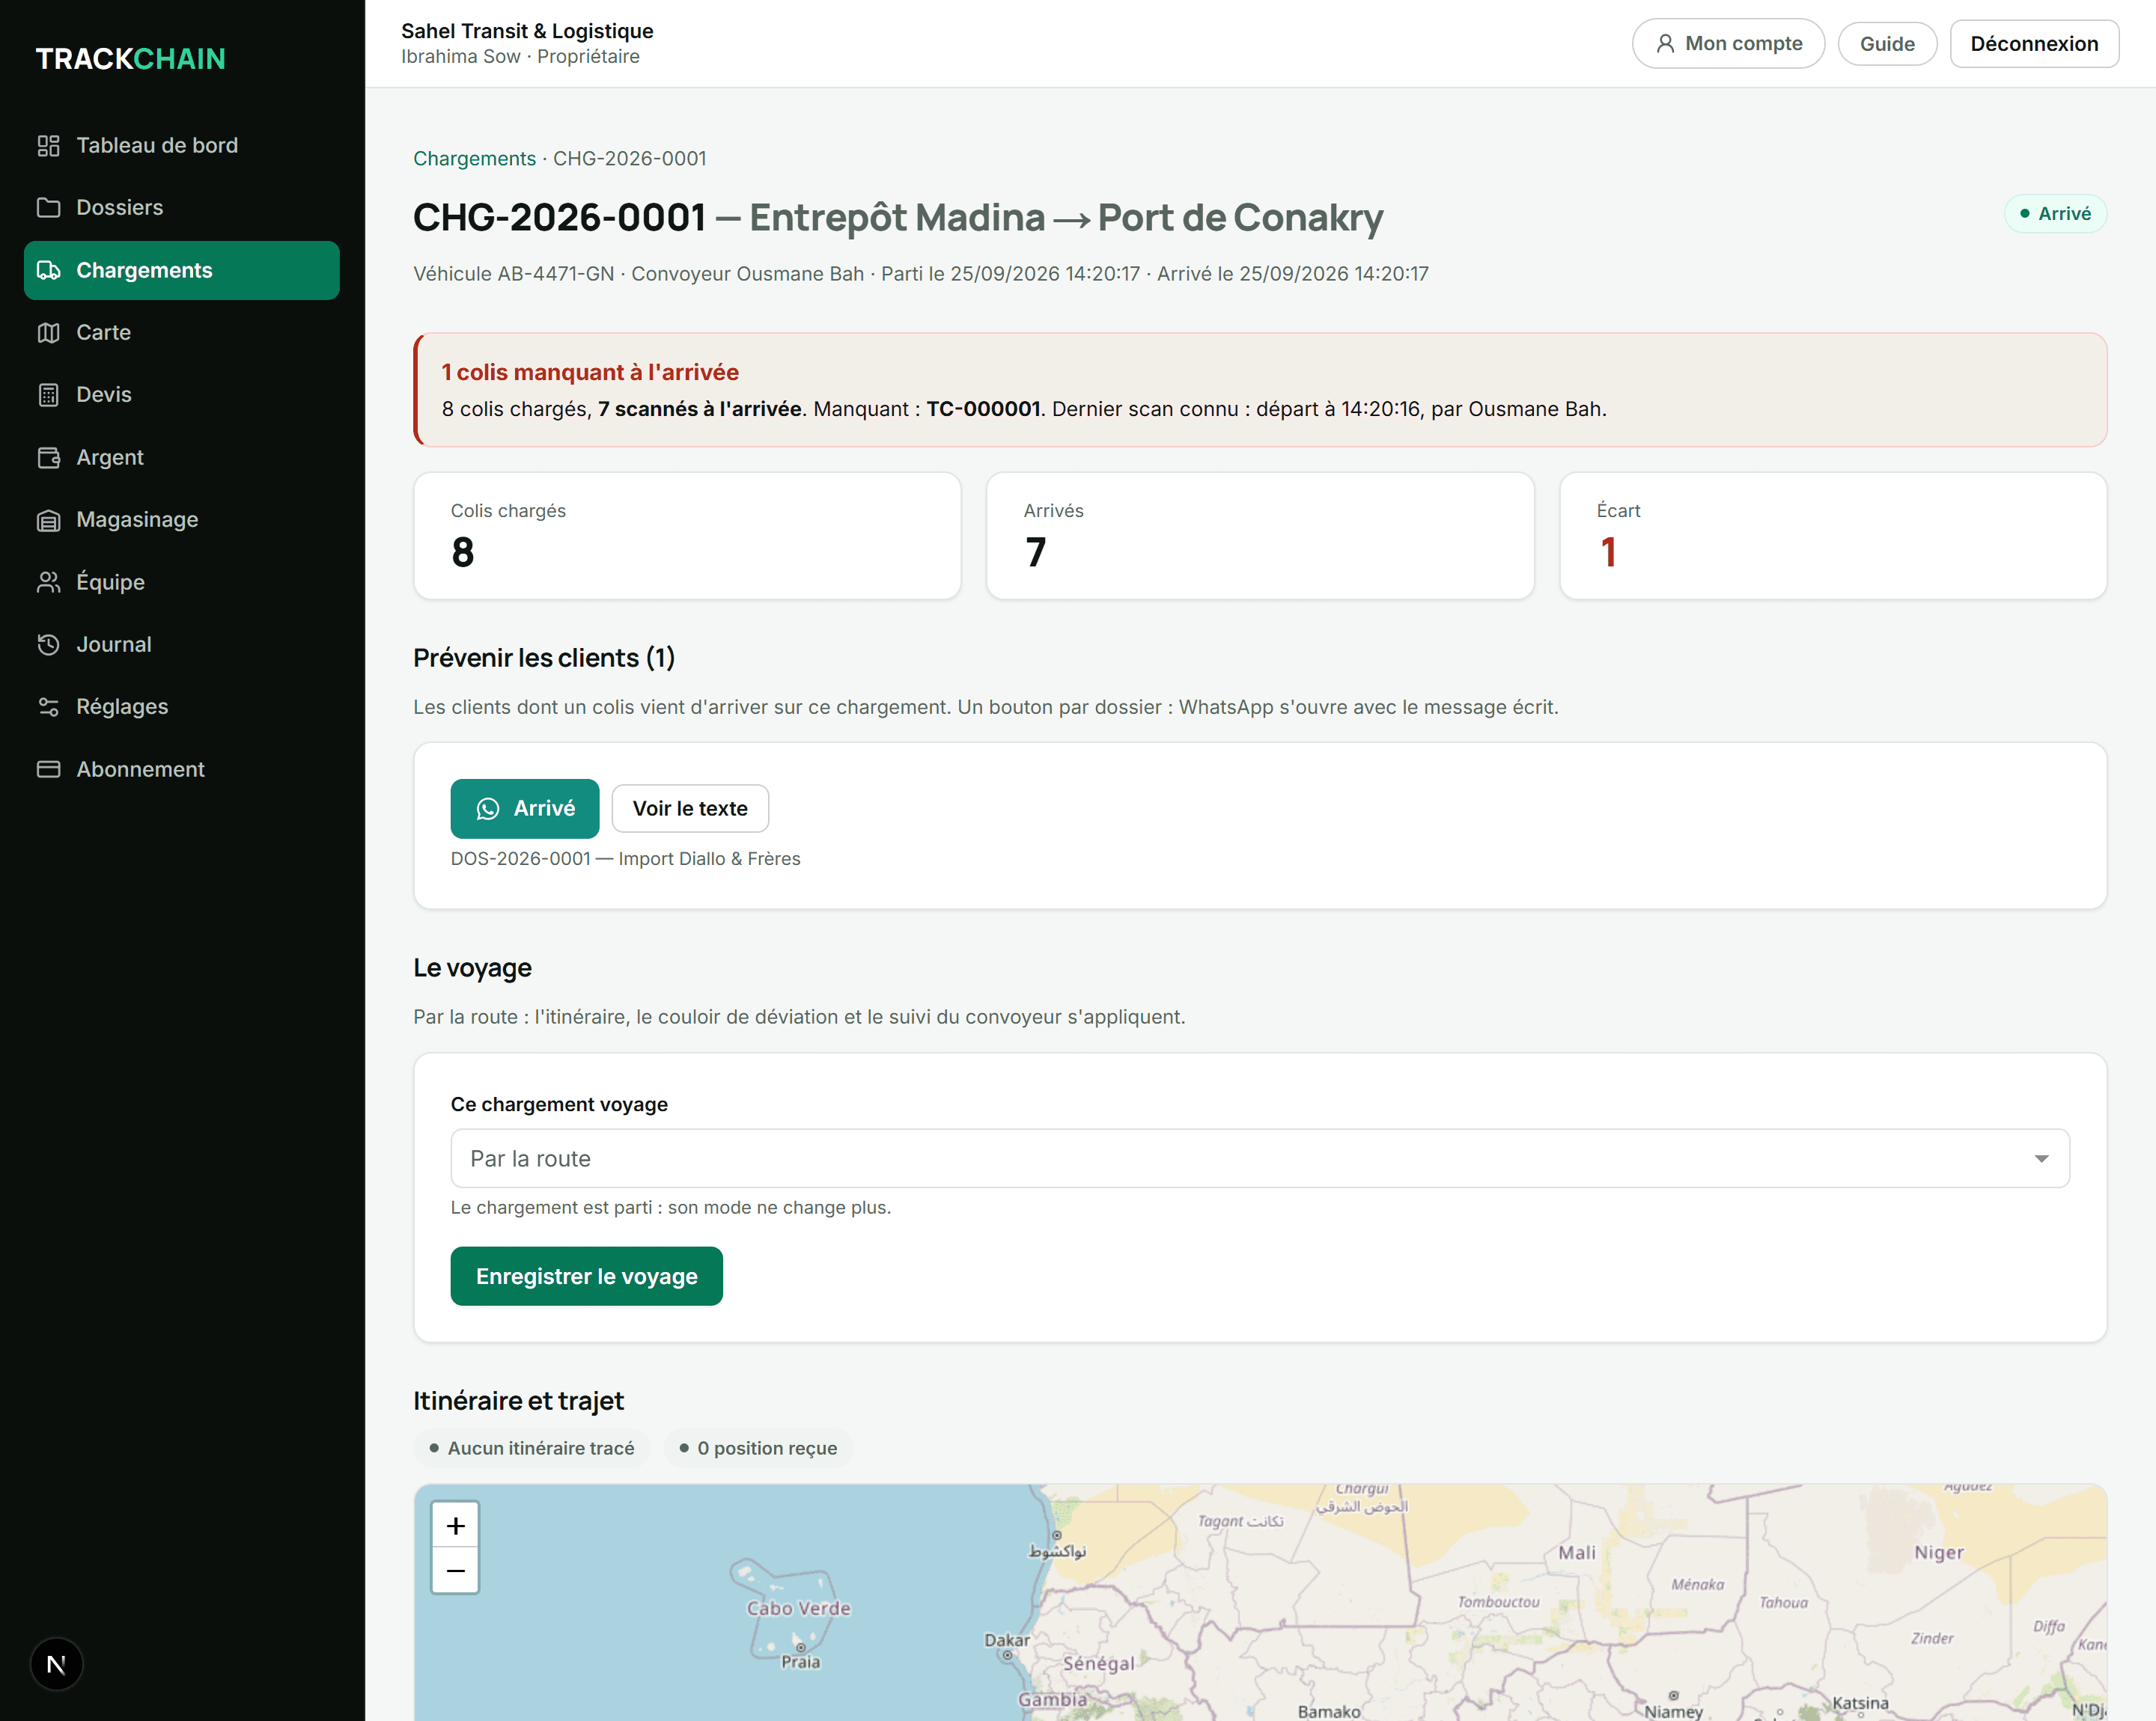Click the Magasinage warehouse icon

point(48,520)
